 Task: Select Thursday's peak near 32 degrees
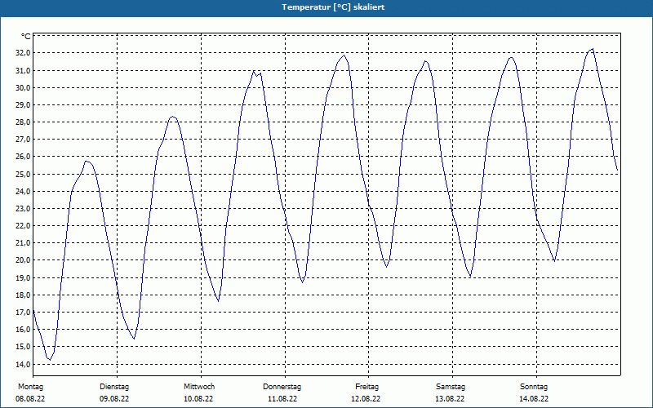tap(344, 55)
